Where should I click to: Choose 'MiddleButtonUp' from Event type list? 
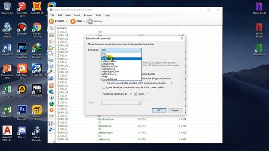[121, 74]
